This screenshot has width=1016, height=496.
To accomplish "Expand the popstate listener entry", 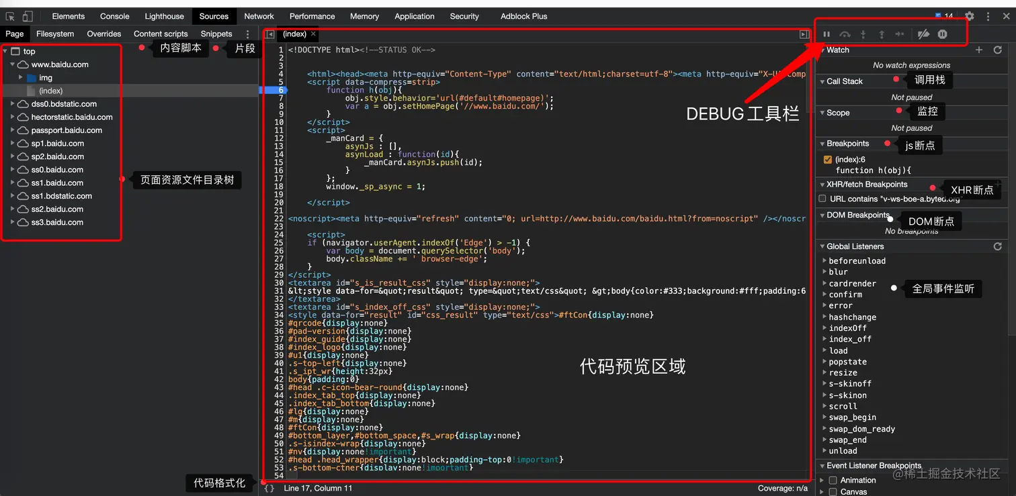I will (x=824, y=362).
